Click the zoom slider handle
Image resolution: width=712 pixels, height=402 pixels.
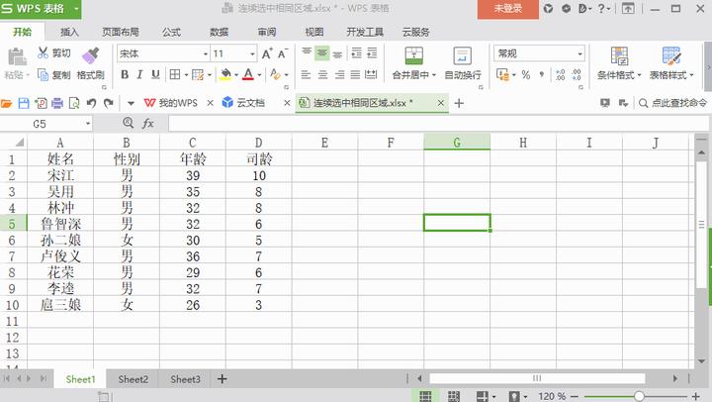pyautogui.click(x=639, y=396)
